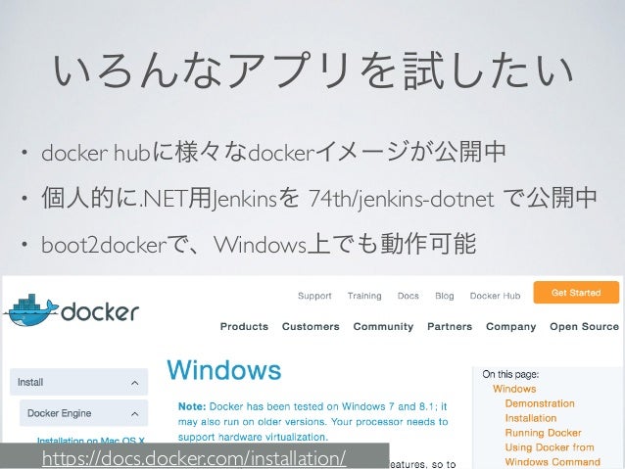Jump to Demonstration section

coord(540,403)
